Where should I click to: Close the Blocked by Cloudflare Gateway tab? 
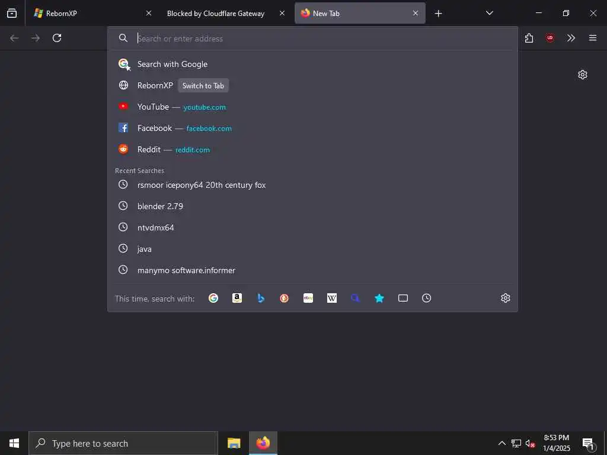pyautogui.click(x=282, y=13)
